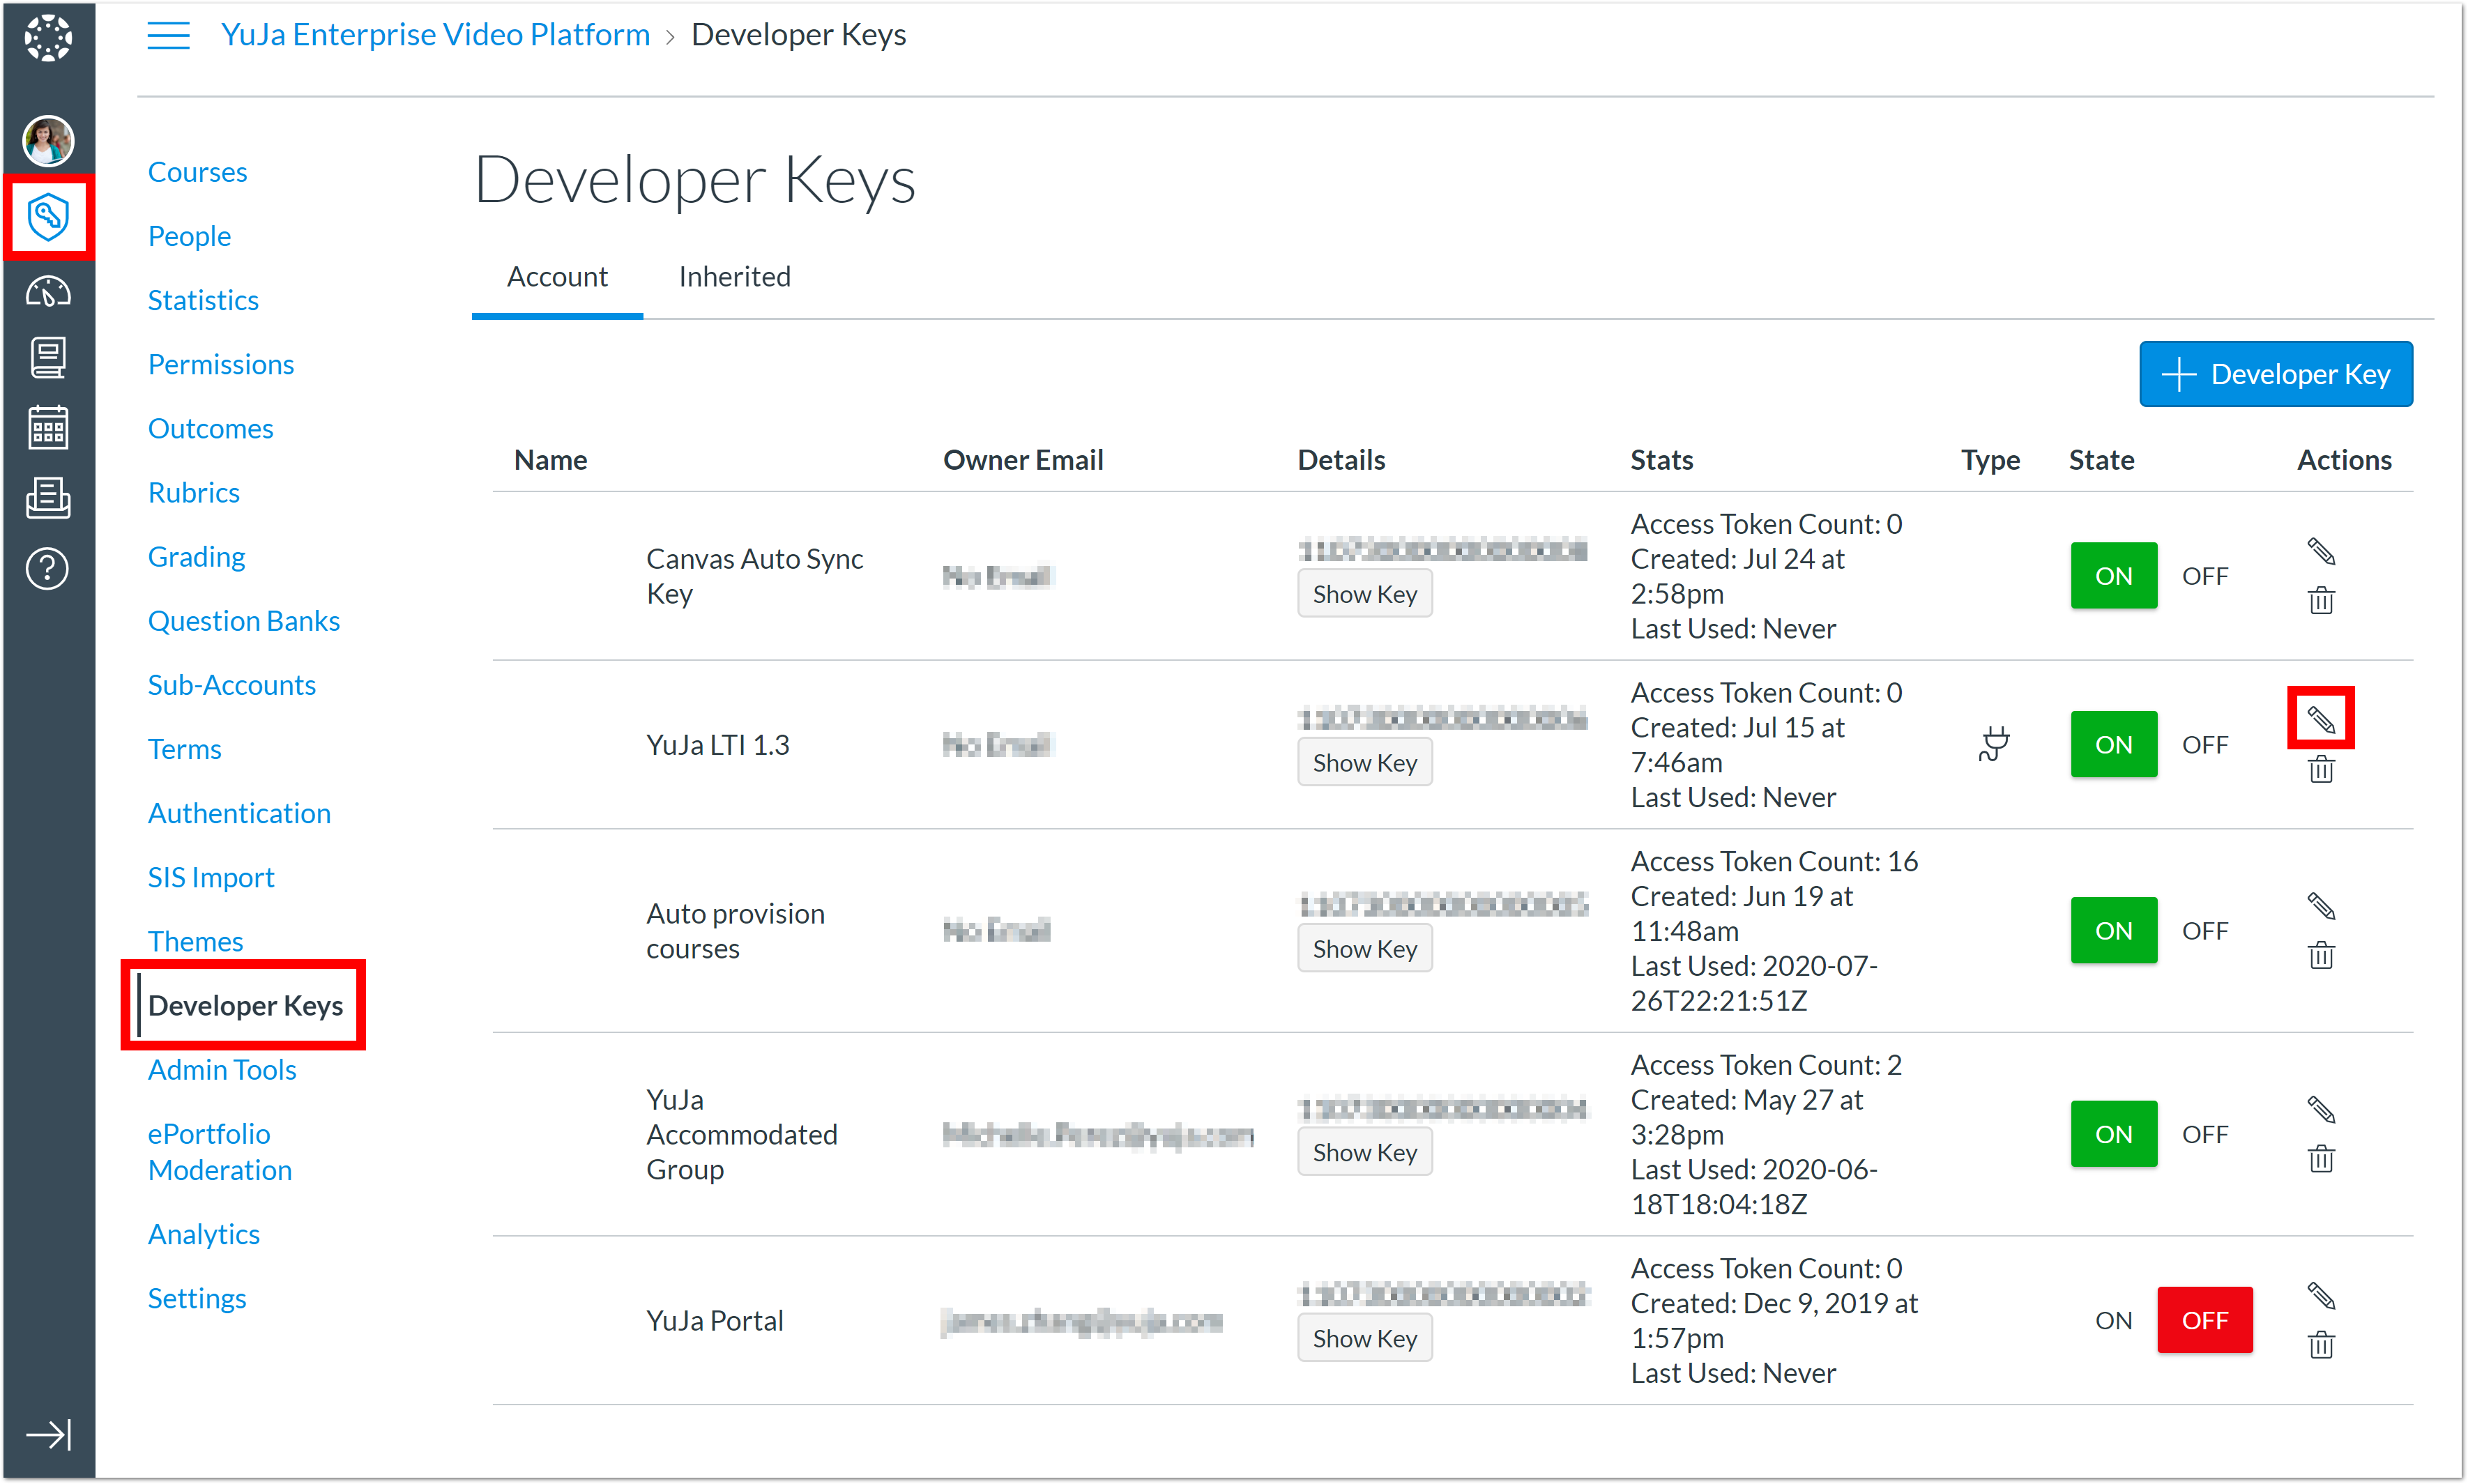Delete the YuJa Accommodated Group key trash icon
The height and width of the screenshot is (1484, 2468).
click(2320, 1159)
